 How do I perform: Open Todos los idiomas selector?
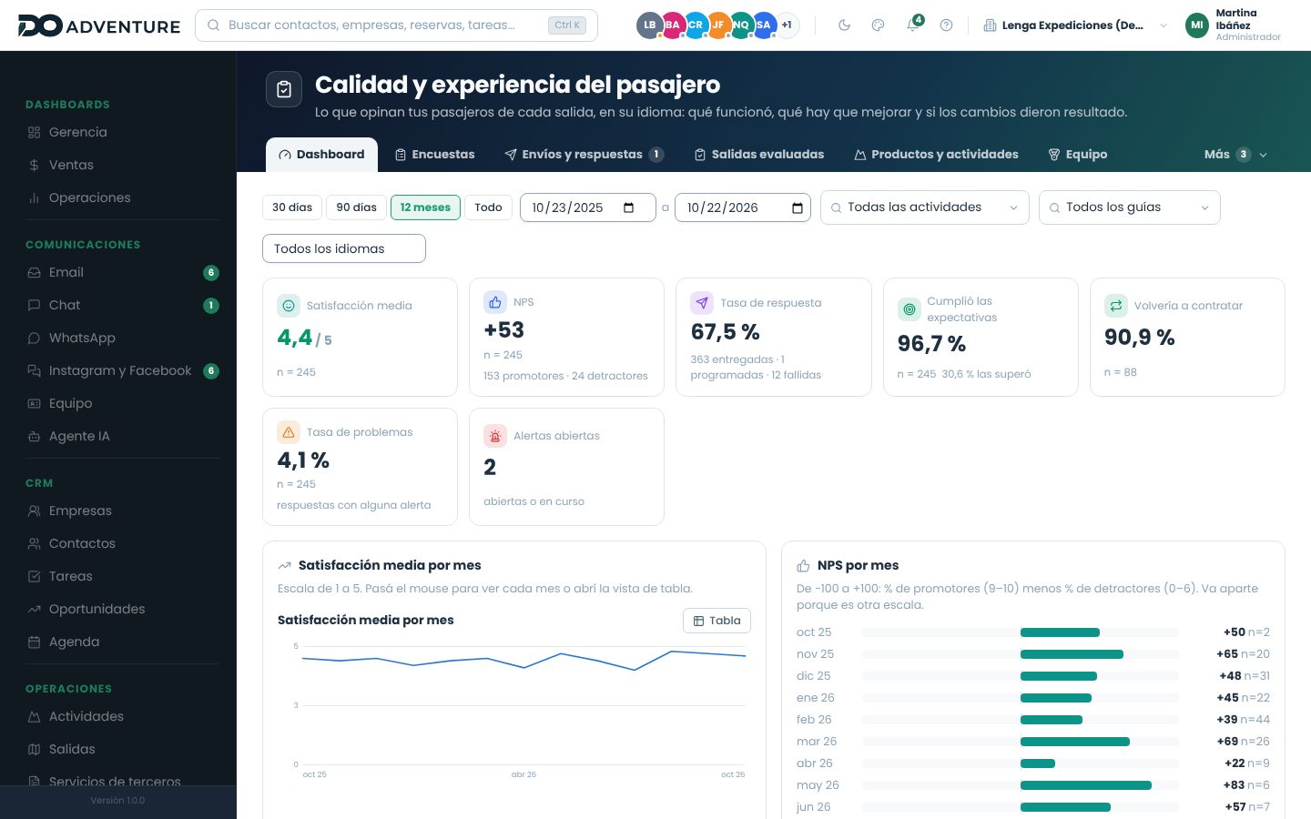point(344,248)
